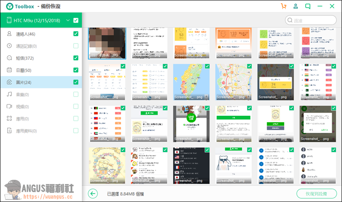Toggle the HTC M9u select-all checkbox
Screen dimensions: 342x202
[76, 20]
